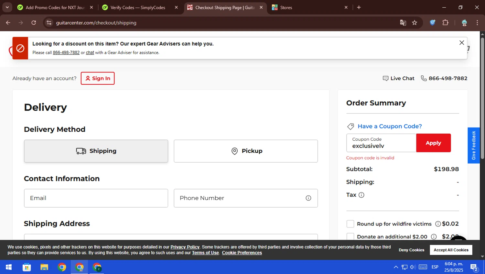Focus the Phone Number field

[x=246, y=198]
